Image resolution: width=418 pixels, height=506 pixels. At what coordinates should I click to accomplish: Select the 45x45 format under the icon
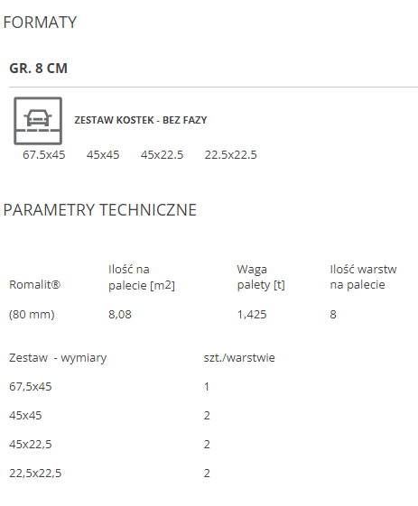[x=103, y=155]
